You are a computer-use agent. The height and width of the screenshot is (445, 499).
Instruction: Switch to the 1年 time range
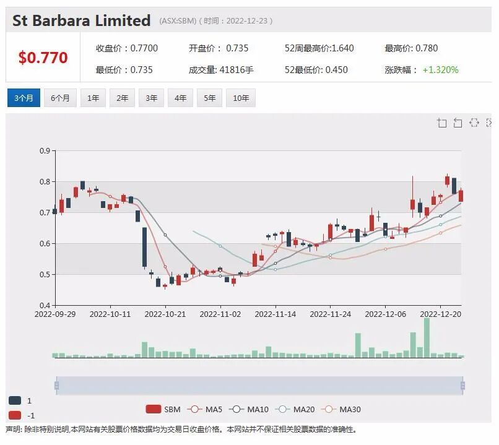tap(93, 98)
